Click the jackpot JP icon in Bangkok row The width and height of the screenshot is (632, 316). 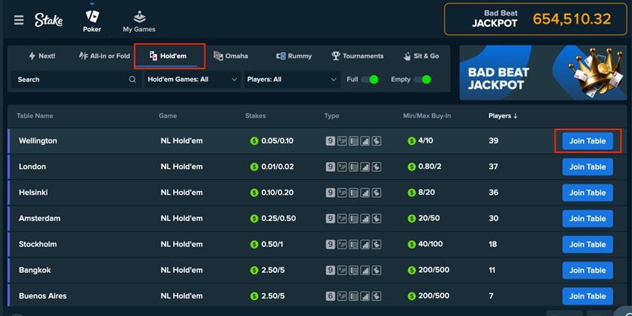coord(342,270)
